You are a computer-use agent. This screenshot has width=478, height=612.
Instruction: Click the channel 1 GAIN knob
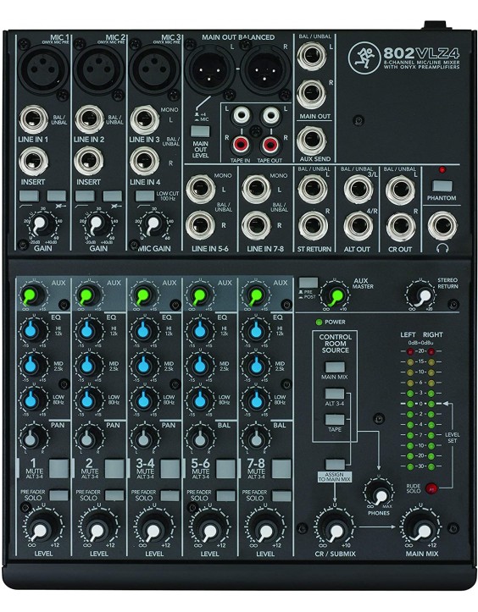click(40, 225)
